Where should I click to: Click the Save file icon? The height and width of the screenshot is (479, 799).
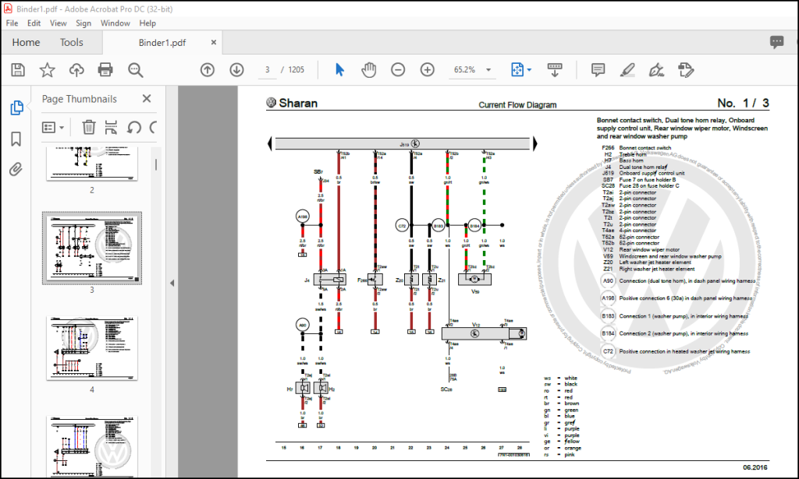pos(18,69)
